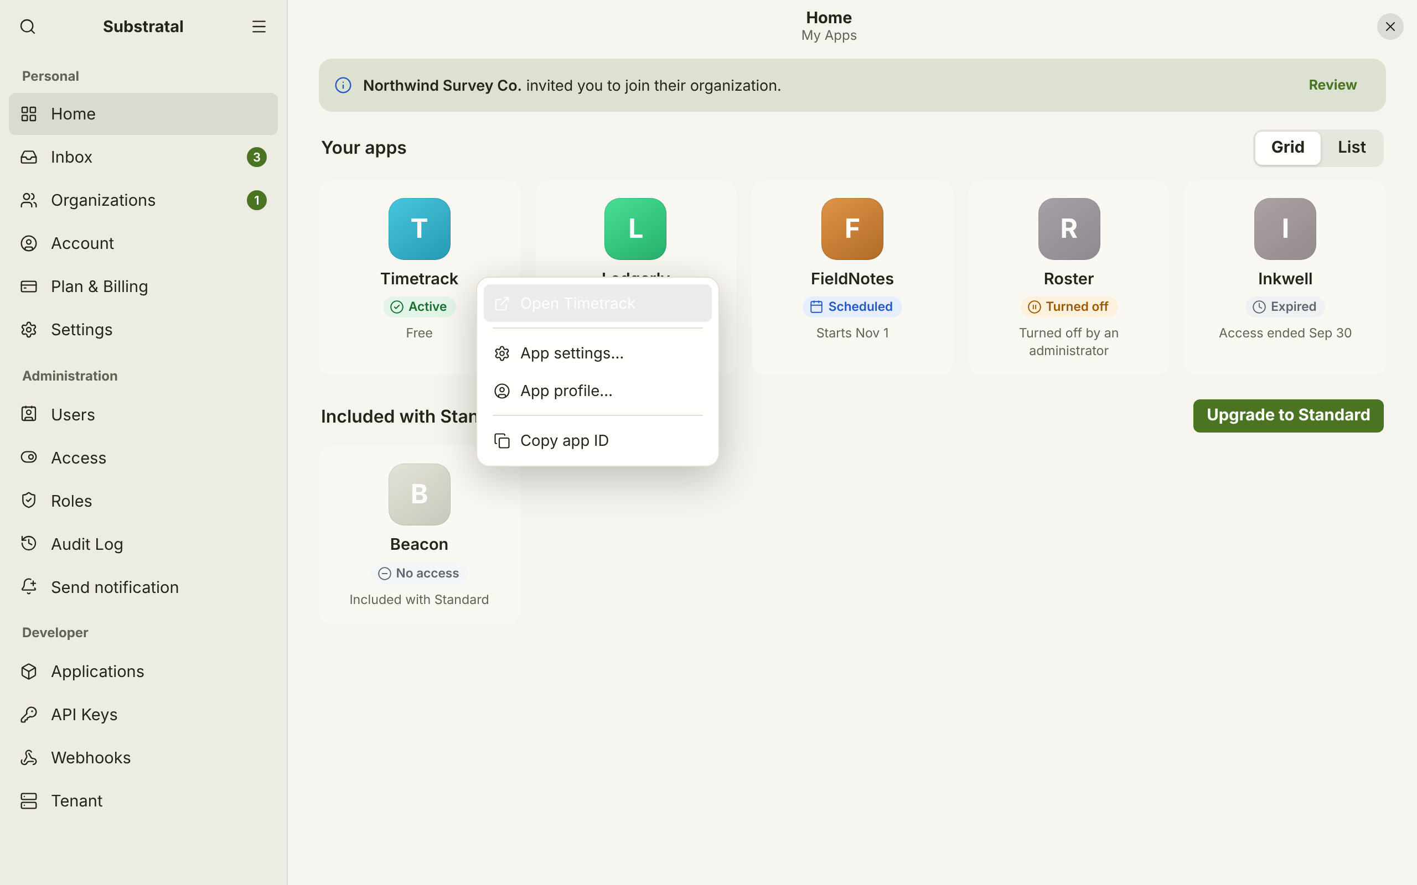Viewport: 1417px width, 885px height.
Task: Switch apps view to Grid
Action: pos(1287,148)
